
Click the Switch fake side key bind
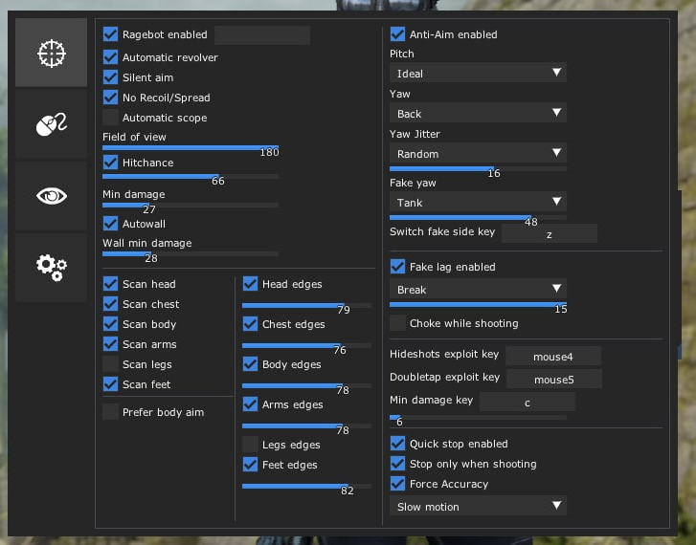coord(549,233)
